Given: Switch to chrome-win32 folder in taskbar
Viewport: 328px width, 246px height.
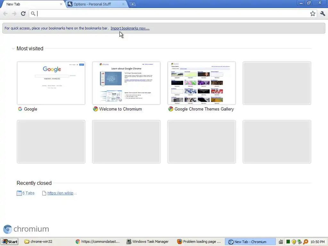Looking at the screenshot, I should pos(38,242).
